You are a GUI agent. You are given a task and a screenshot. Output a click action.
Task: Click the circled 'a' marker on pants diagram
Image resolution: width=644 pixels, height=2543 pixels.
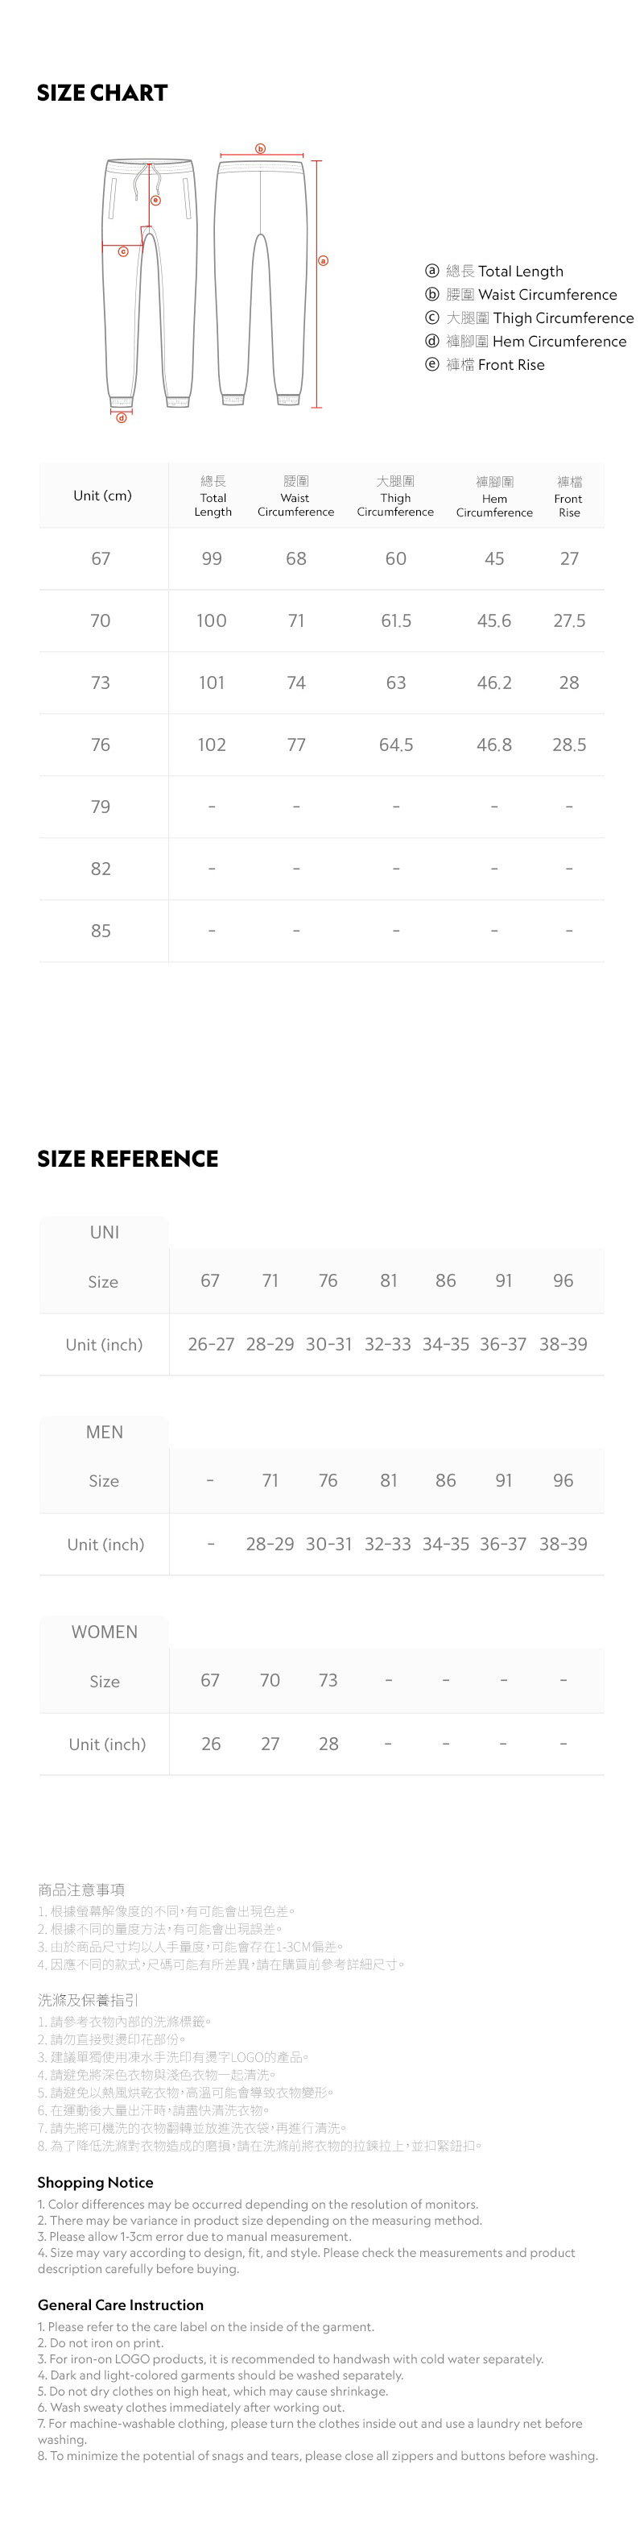coord(323,260)
